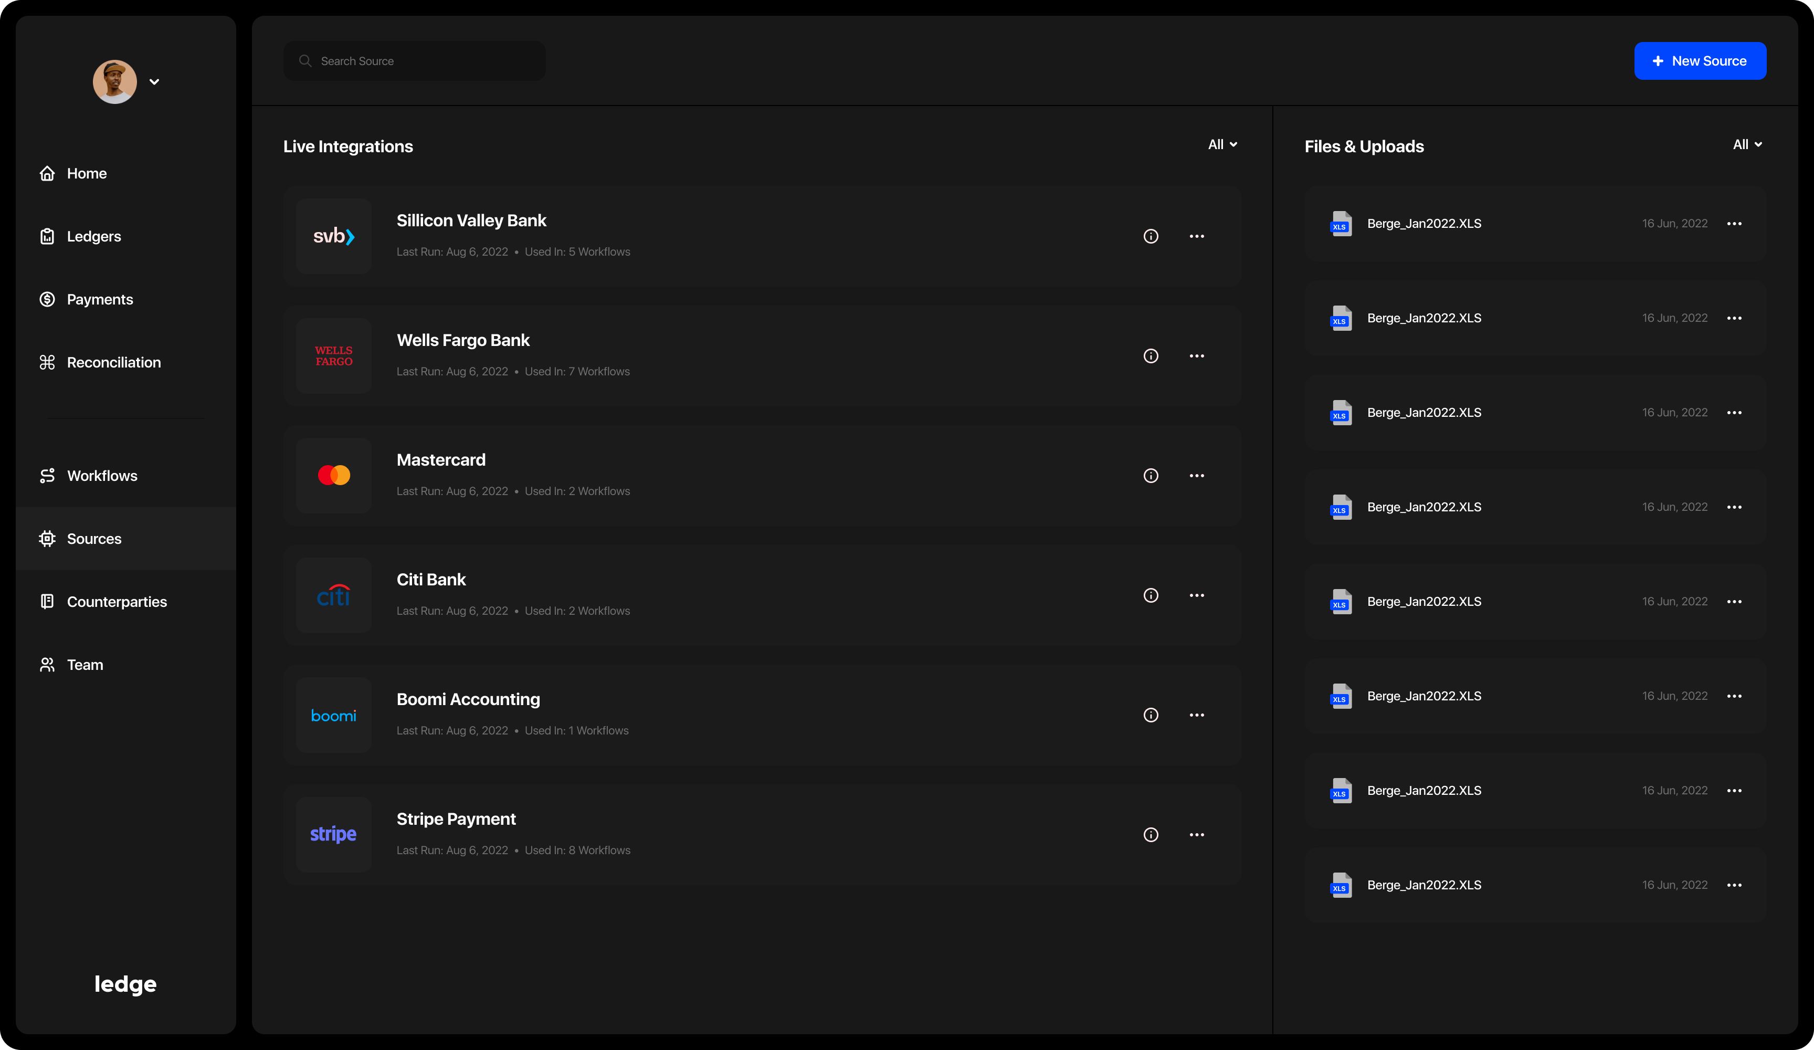Click the info icon for Mastercard
1814x1050 pixels.
[x=1151, y=475]
